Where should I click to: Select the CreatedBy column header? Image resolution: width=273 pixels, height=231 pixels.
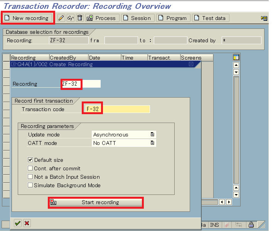point(69,58)
